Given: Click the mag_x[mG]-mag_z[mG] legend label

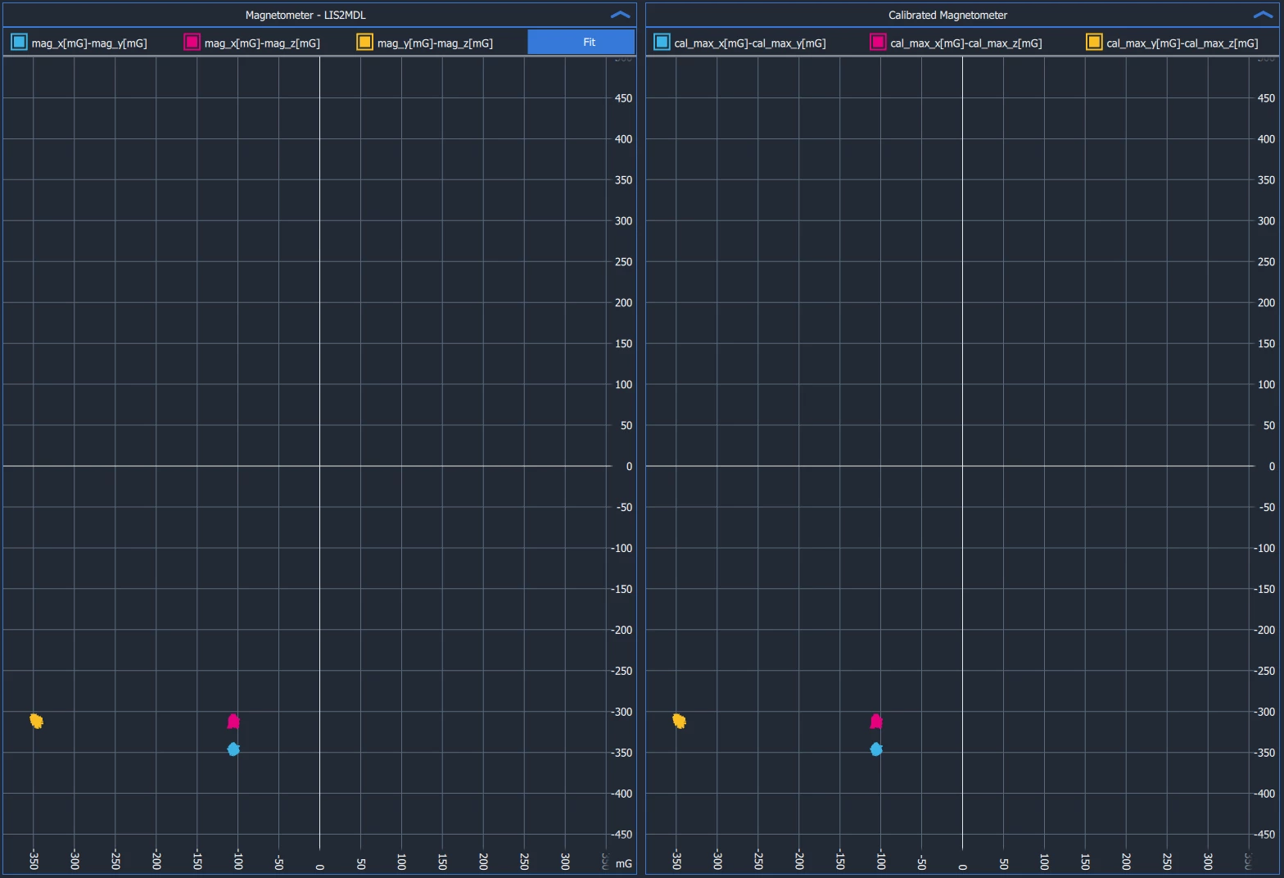Looking at the screenshot, I should point(262,43).
